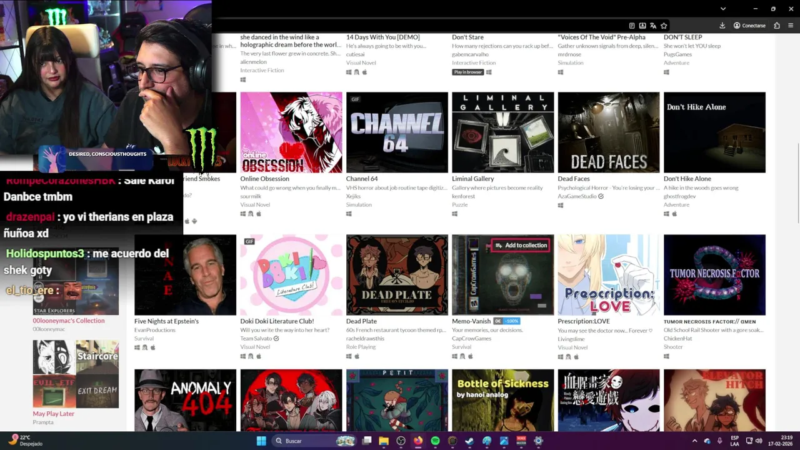Open 00looneymac's Collection link

point(69,321)
